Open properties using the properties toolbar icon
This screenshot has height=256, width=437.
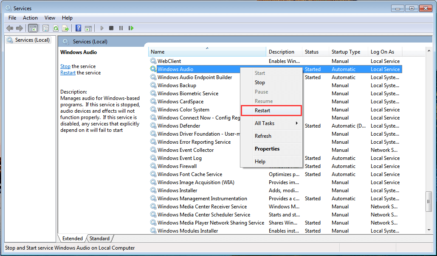point(45,28)
